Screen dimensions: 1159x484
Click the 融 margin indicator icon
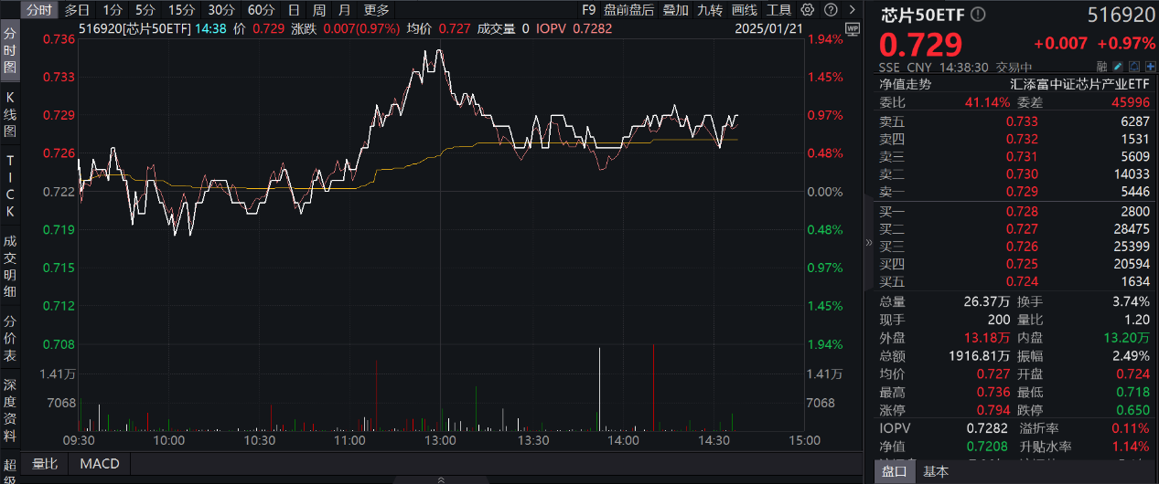click(1101, 67)
